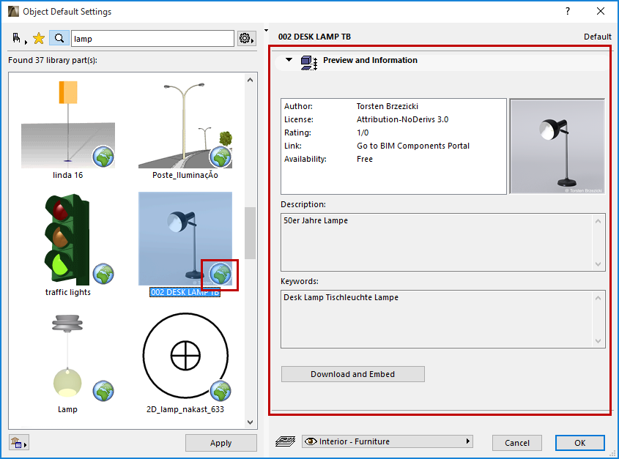
Task: Toggle the layer eye visibility icon
Action: point(311,441)
